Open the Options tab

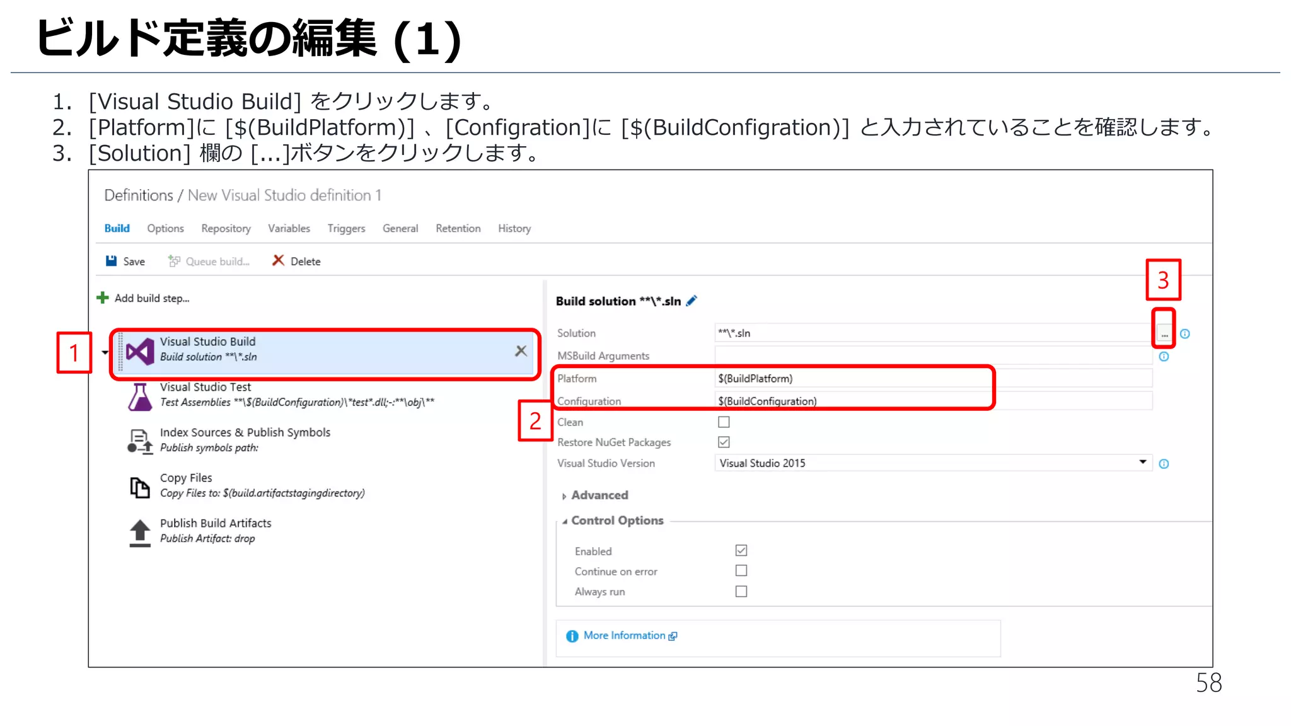pos(166,228)
